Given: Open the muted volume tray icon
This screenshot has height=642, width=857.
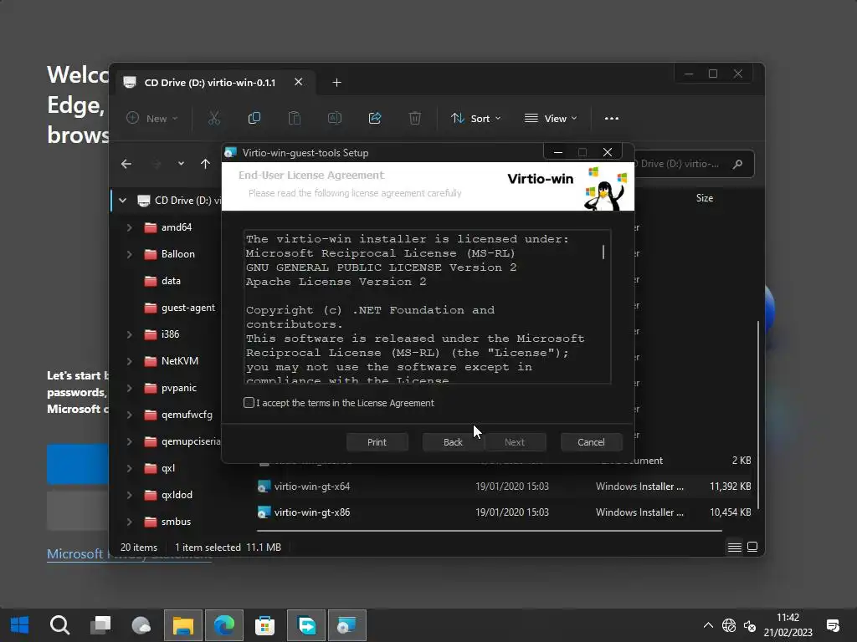Looking at the screenshot, I should pos(750,626).
